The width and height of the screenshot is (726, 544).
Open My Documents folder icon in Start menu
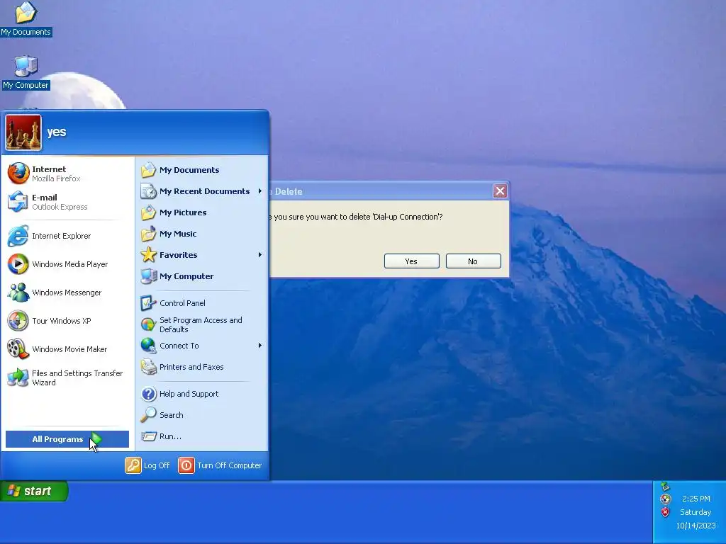pos(148,170)
